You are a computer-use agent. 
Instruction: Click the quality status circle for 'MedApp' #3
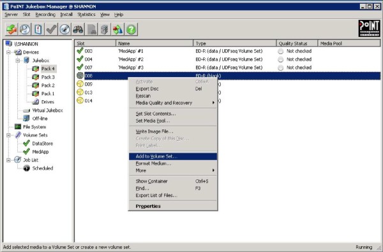(281, 68)
